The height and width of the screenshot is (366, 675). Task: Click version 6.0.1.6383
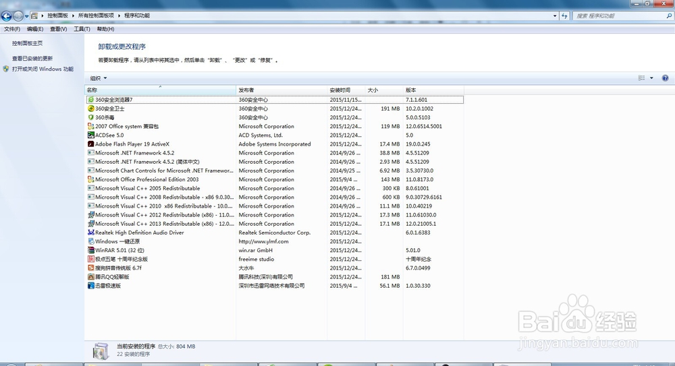418,233
